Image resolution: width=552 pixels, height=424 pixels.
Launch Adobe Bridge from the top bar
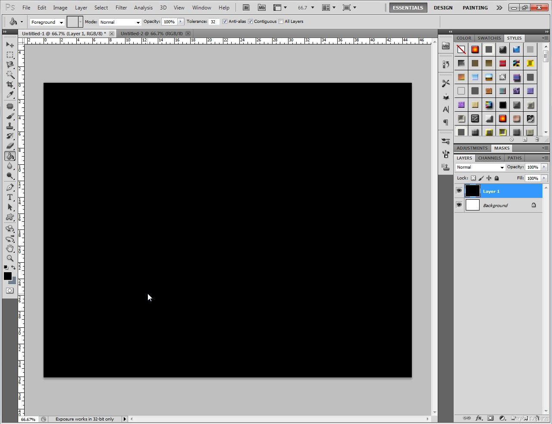(246, 8)
